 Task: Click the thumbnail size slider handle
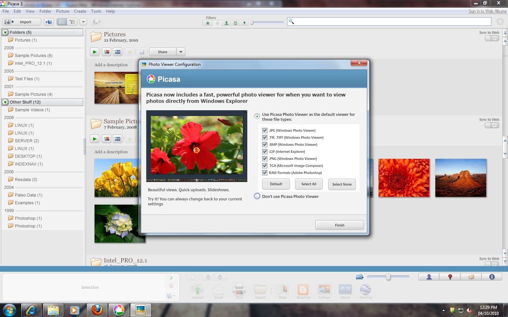(x=388, y=277)
